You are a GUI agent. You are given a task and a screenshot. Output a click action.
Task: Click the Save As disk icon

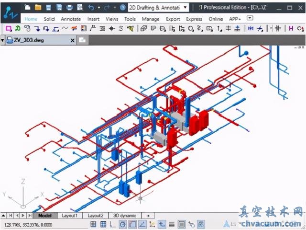(59, 8)
